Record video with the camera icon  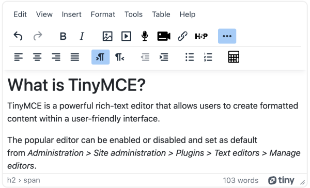(x=164, y=36)
